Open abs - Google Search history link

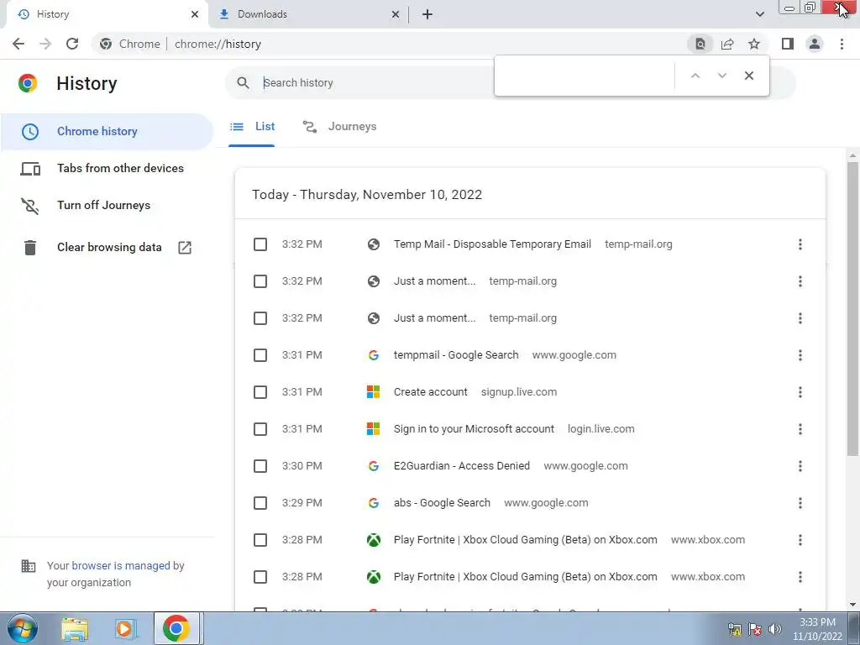click(x=442, y=503)
